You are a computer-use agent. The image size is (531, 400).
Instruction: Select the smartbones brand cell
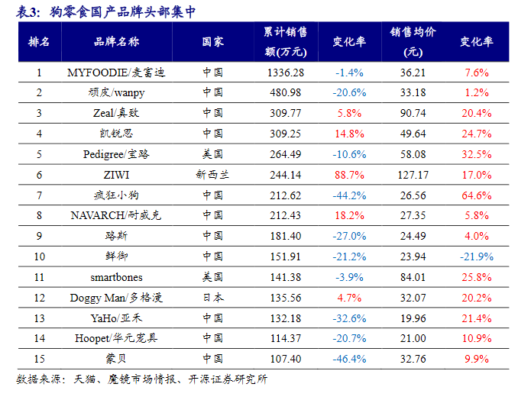click(116, 277)
